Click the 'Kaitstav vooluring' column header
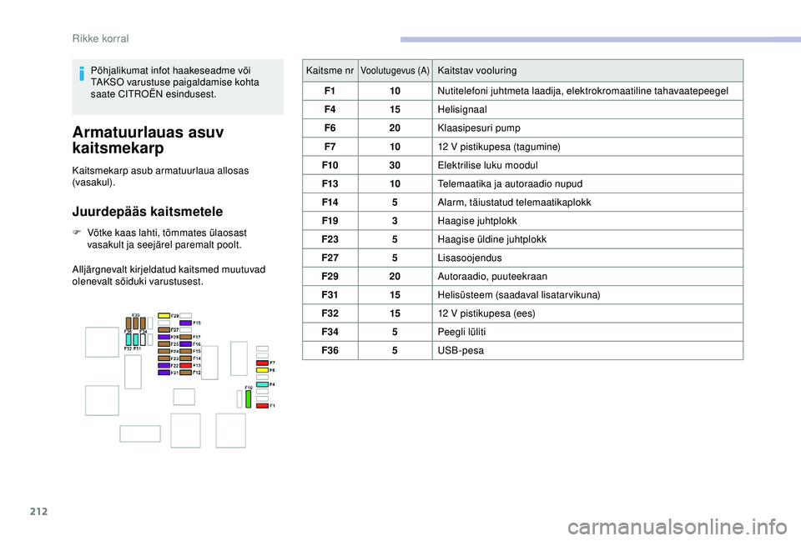The image size is (801, 541). 587,70
